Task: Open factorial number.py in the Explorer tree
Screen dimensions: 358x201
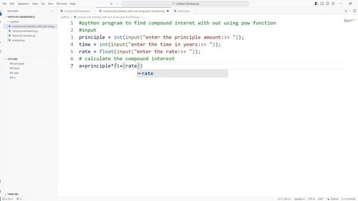Action: (x=23, y=36)
